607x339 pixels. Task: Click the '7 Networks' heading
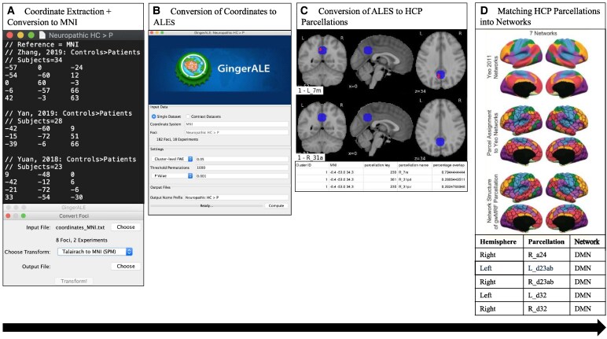[x=543, y=33]
